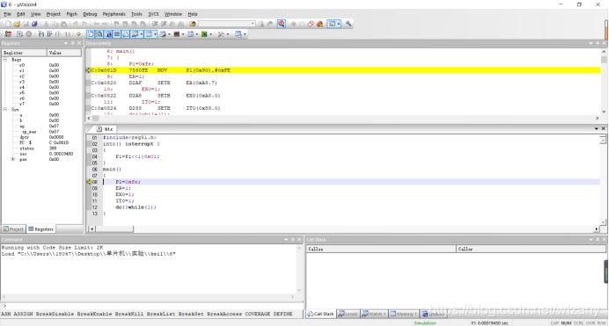The image size is (609, 326).
Task: Open the Peripherals menu
Action: [x=114, y=14]
